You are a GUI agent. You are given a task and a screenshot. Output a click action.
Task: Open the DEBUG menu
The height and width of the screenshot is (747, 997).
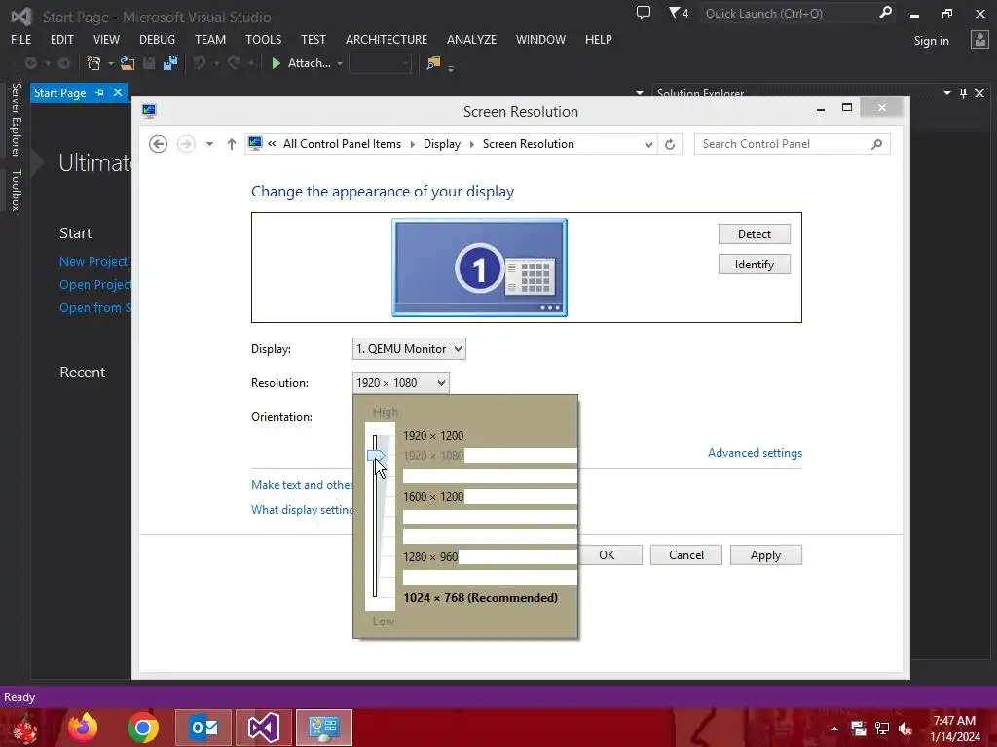coord(157,39)
